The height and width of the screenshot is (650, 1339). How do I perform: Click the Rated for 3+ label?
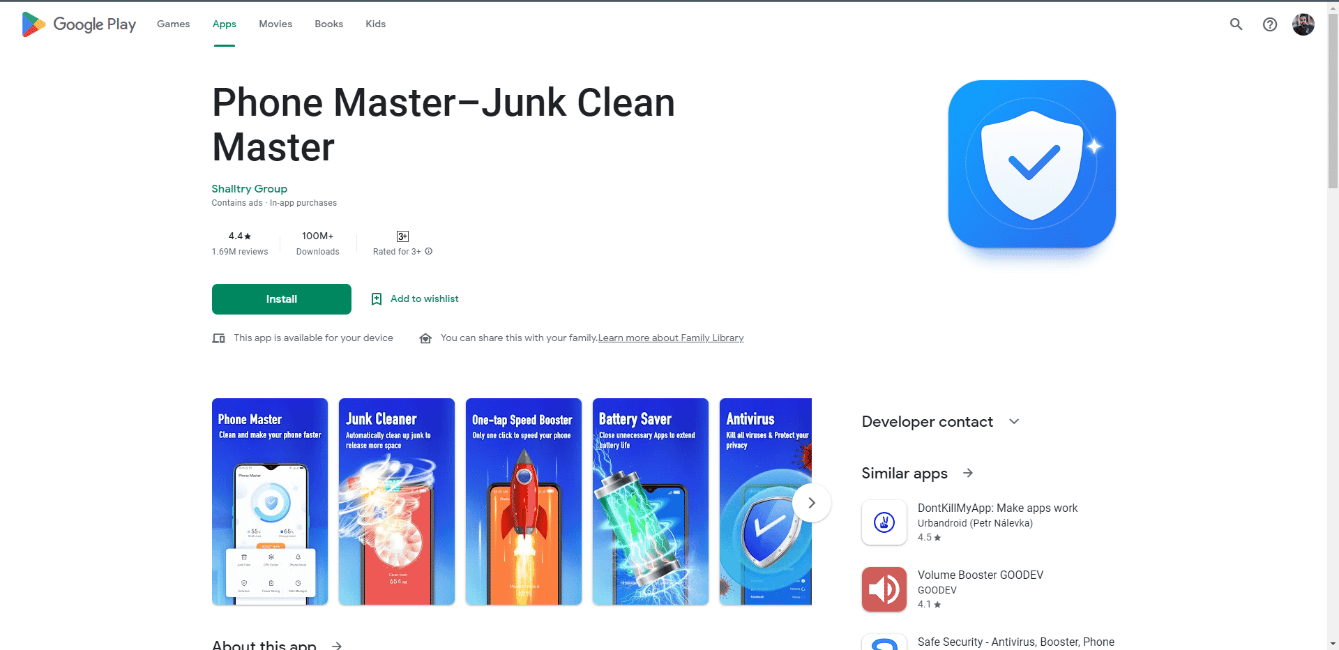397,252
